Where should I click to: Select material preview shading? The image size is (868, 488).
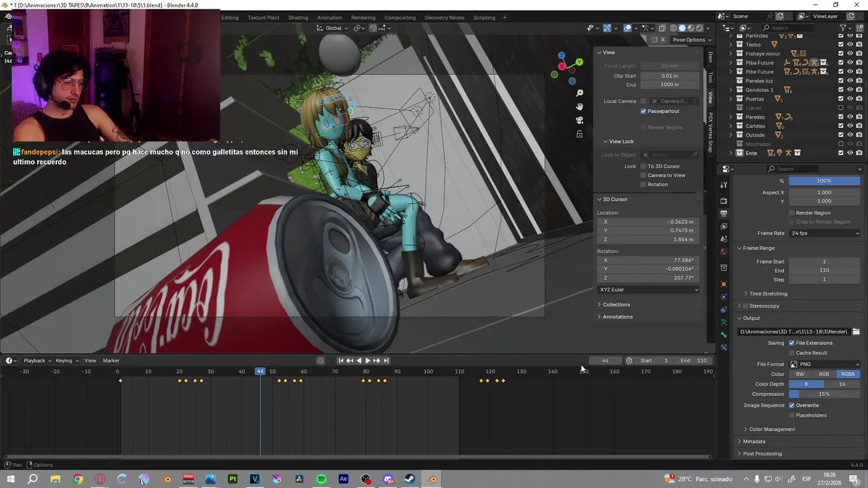coord(691,28)
